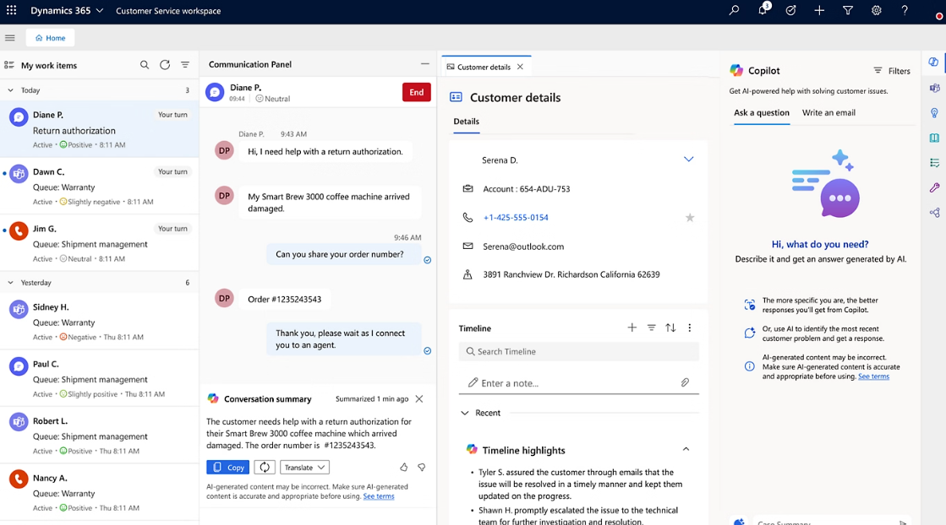Screen dimensions: 946x525
Task: Close the Conversation summary card
Action: (x=419, y=398)
